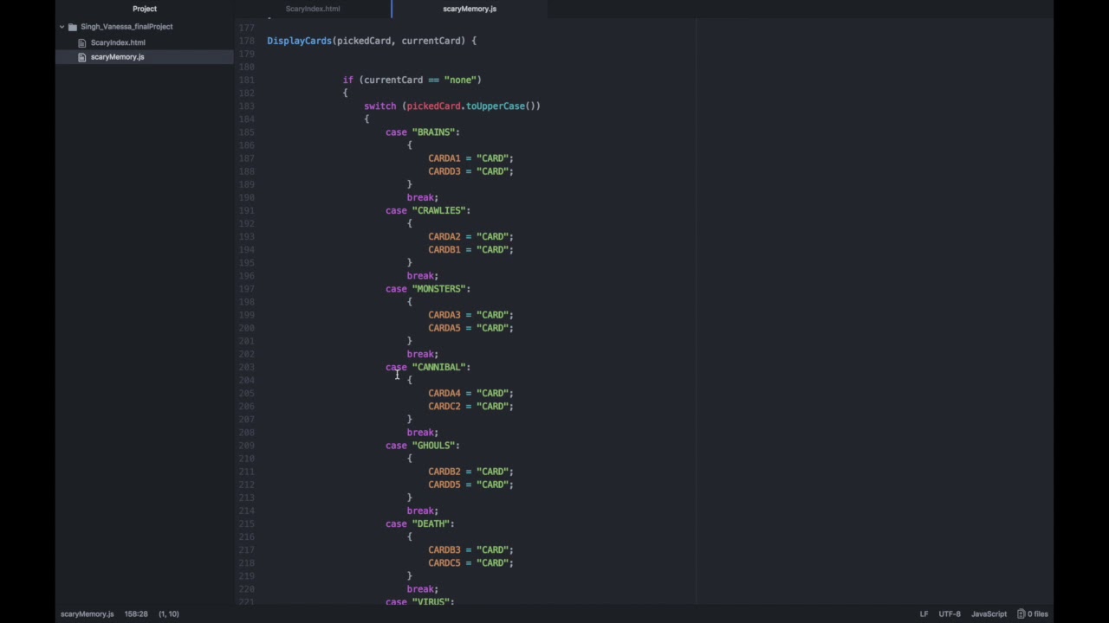
Task: Click line number 215 in the gutter
Action: click(x=246, y=523)
